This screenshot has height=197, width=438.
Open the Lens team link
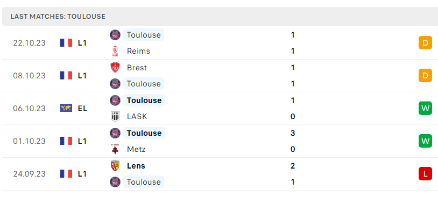[136, 166]
